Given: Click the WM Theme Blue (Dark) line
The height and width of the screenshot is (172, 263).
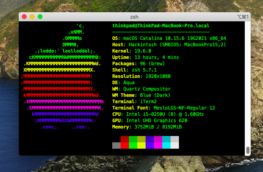Looking at the screenshot, I should point(141,95).
